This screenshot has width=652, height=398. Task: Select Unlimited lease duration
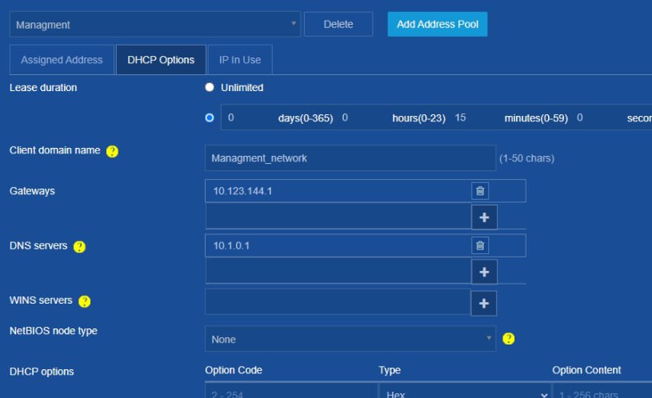pos(210,87)
